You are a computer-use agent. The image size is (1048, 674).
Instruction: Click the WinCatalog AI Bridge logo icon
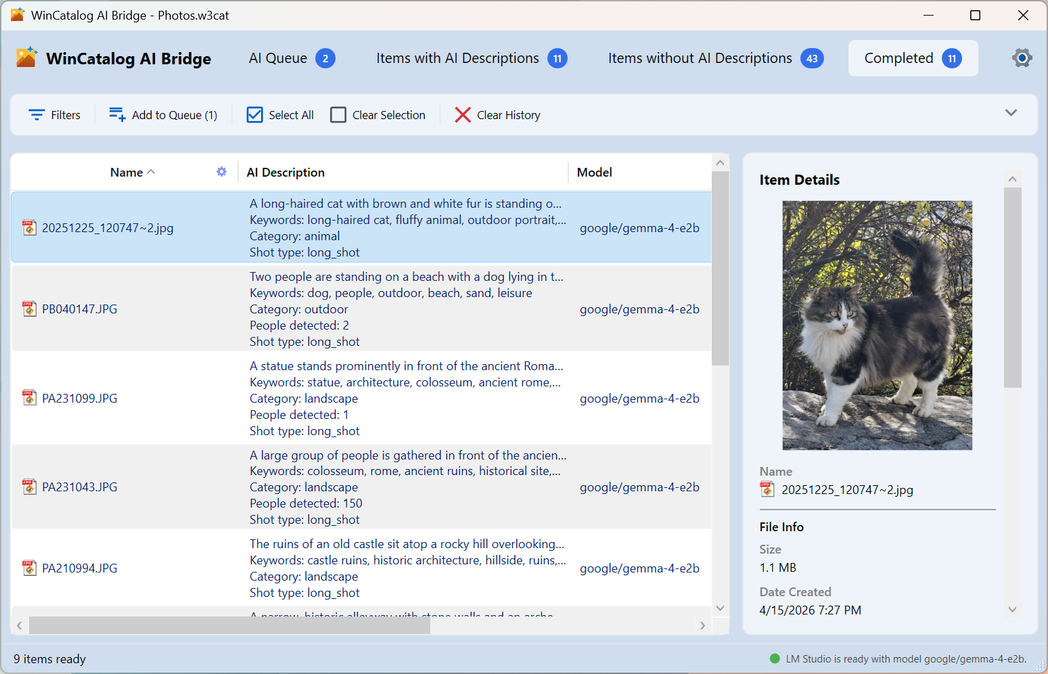coord(27,58)
